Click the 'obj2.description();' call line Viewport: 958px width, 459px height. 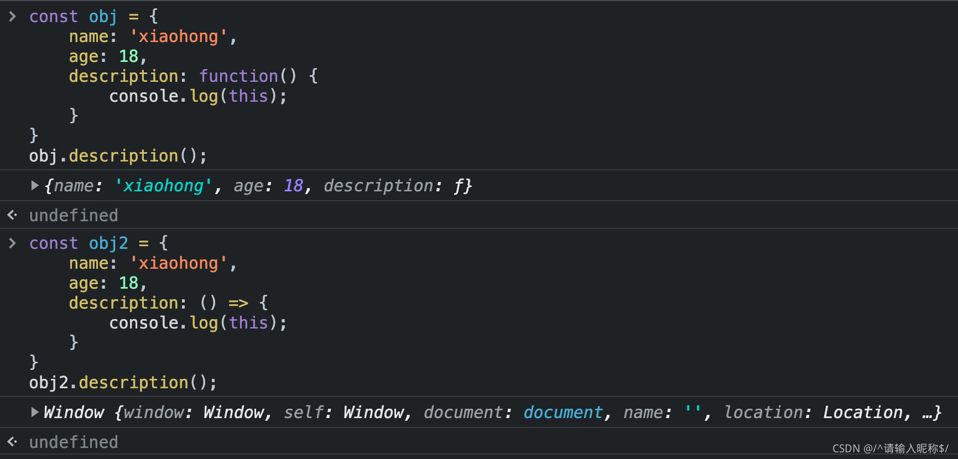pos(123,383)
